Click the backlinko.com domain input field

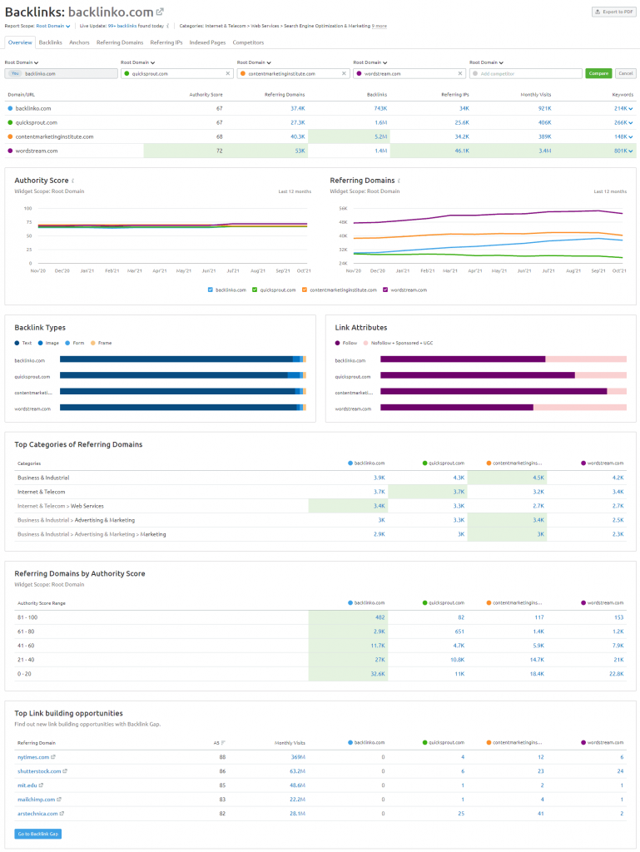click(x=62, y=73)
